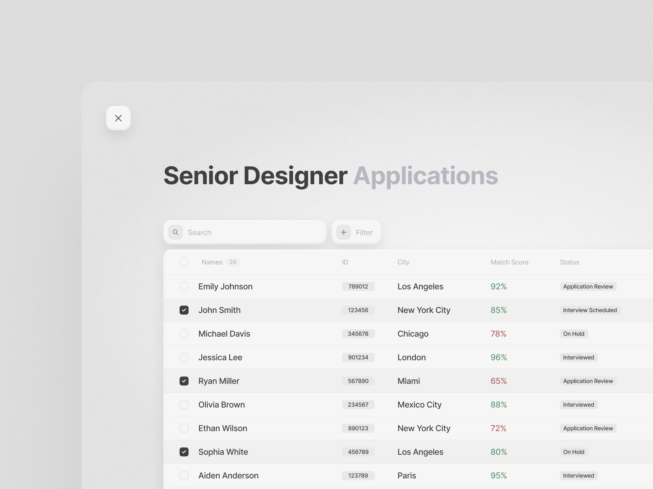653x489 pixels.
Task: Uncheck the Sophia White row checkbox
Action: (184, 452)
